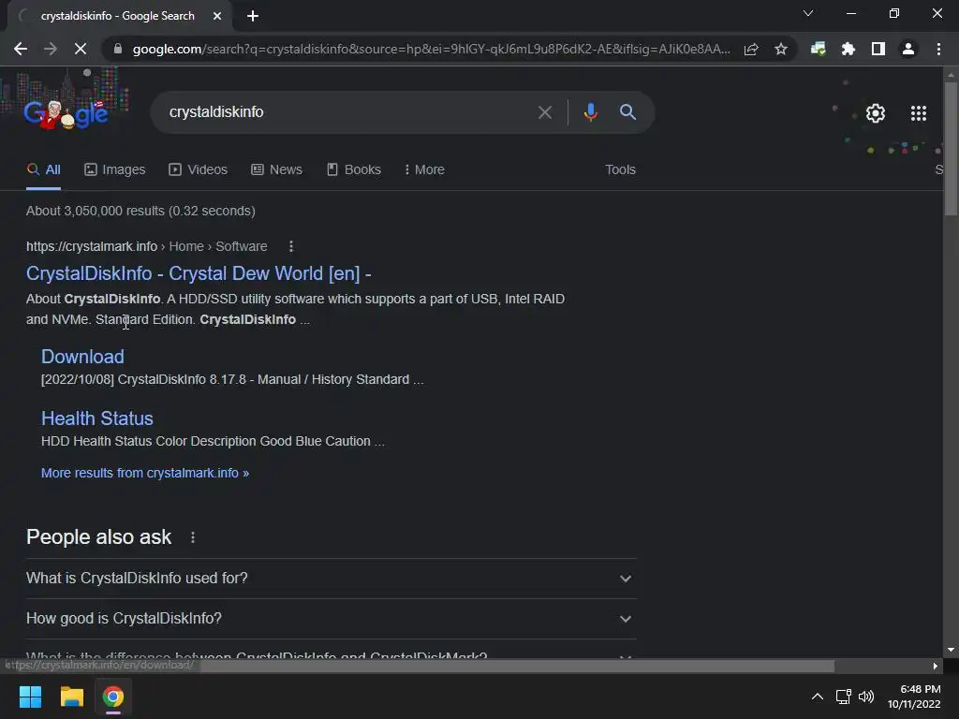Click the https://crystalmark.info breadcrumb URL
Screen dimensions: 959x719
[92, 246]
